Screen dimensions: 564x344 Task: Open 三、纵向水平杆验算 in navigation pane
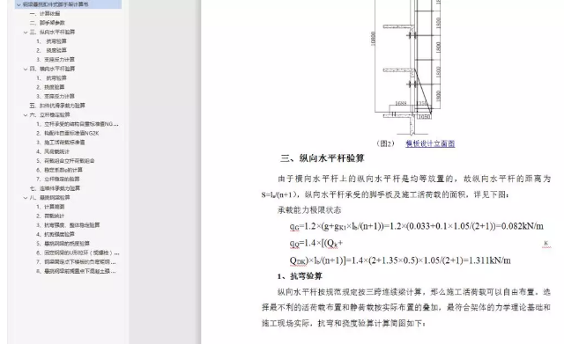coord(52,32)
